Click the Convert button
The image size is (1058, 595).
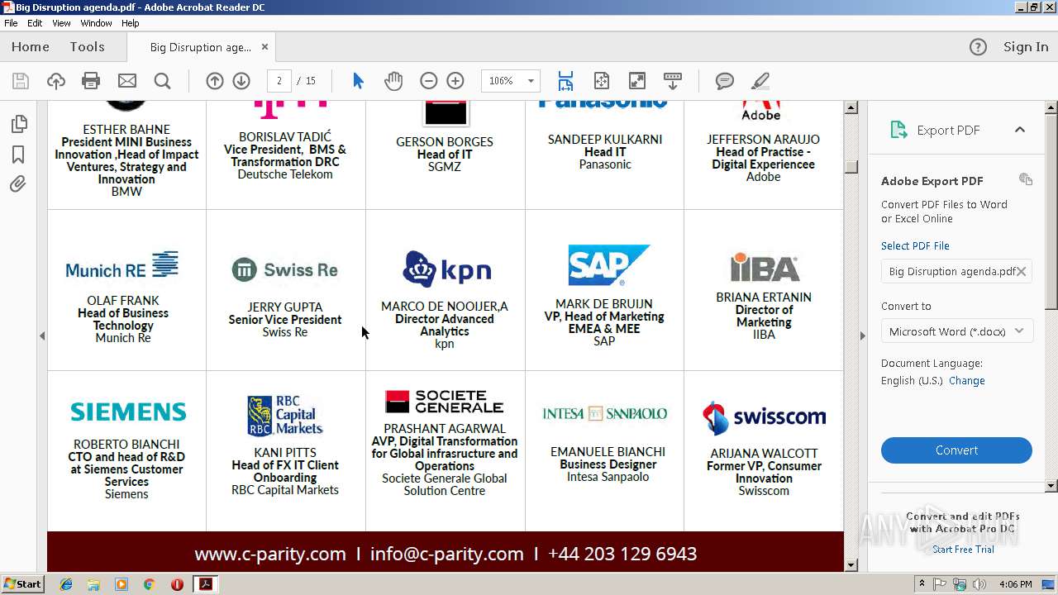[956, 450]
